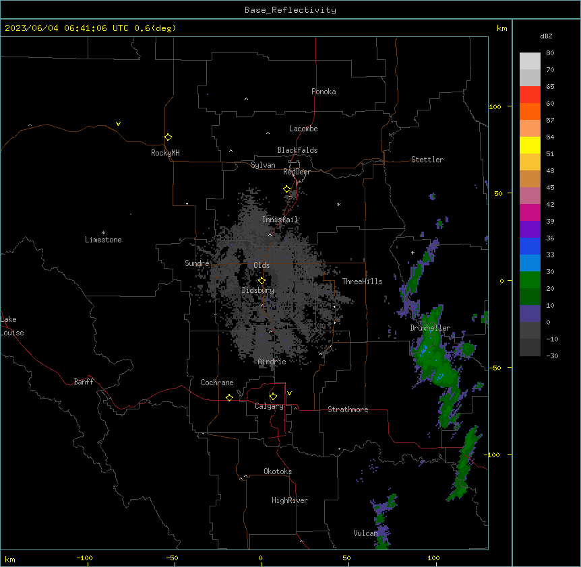Viewport: 581px width, 567px height.
Task: Click the Innisfail city label
Action: pyautogui.click(x=280, y=220)
